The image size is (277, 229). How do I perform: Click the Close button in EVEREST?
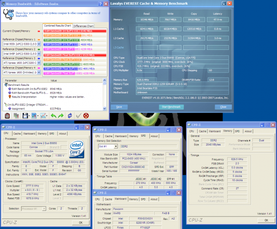pyautogui.click(x=223, y=107)
